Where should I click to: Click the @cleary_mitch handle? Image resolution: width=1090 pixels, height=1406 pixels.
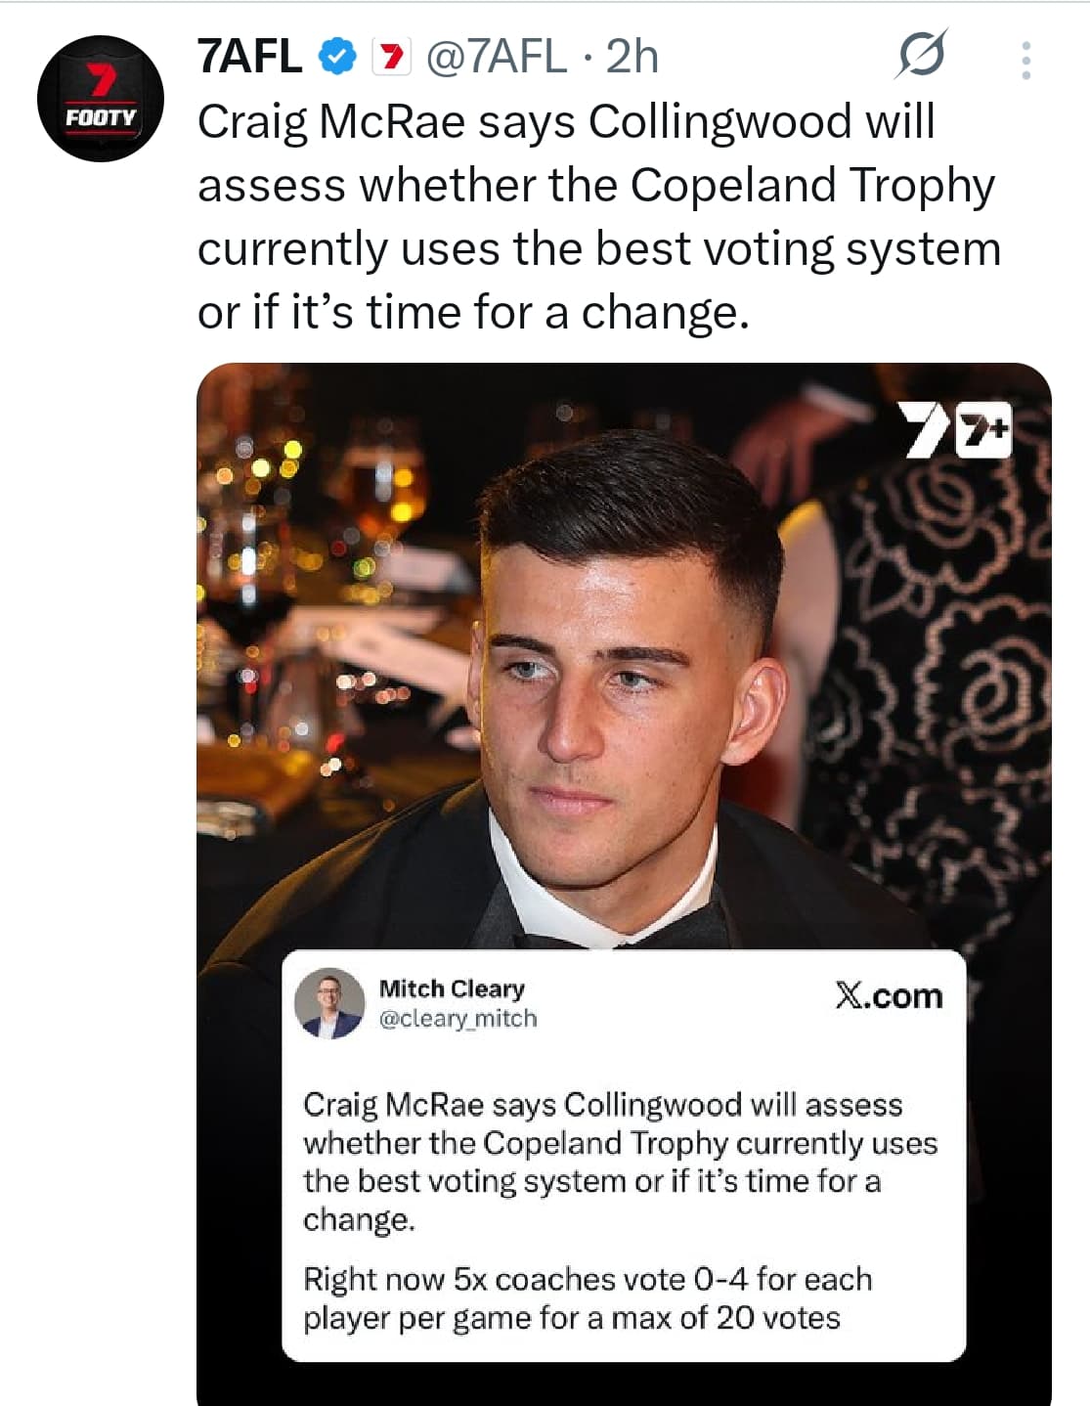(x=458, y=1019)
